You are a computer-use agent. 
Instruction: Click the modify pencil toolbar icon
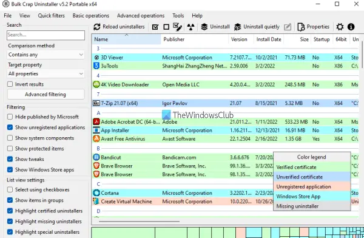coord(288,27)
